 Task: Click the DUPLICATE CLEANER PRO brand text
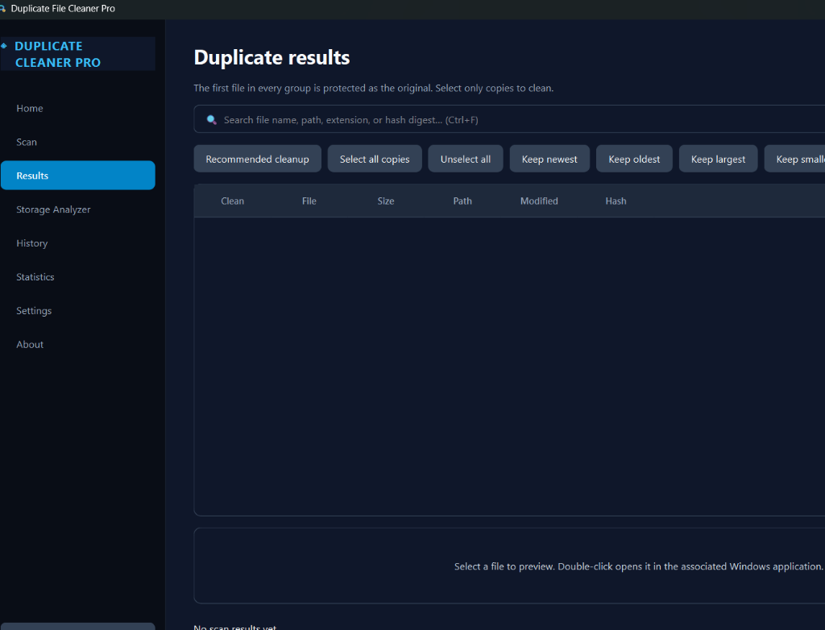coord(58,54)
